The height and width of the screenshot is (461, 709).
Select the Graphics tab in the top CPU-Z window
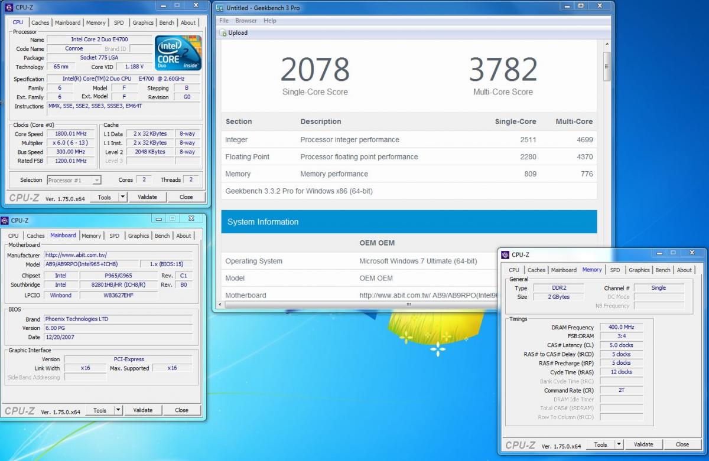pos(143,22)
